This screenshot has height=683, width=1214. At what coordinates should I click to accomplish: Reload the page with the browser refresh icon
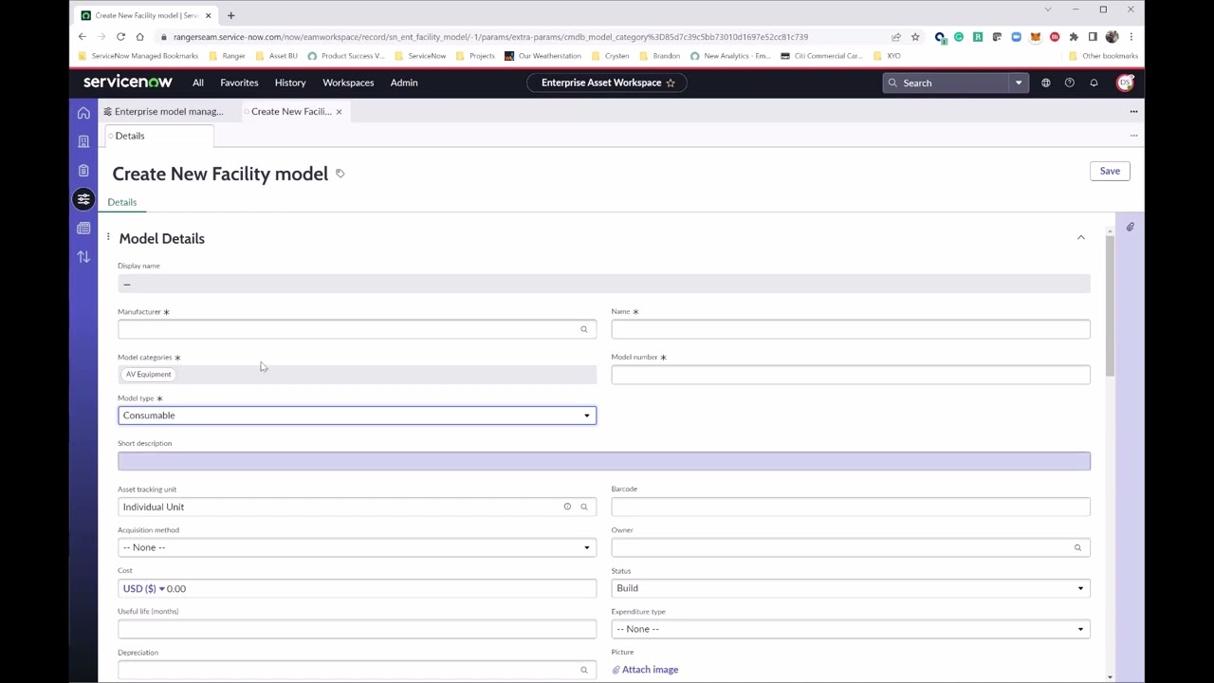pyautogui.click(x=120, y=37)
